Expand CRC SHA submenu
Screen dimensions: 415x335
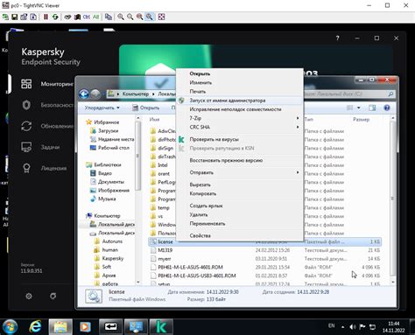[239, 127]
